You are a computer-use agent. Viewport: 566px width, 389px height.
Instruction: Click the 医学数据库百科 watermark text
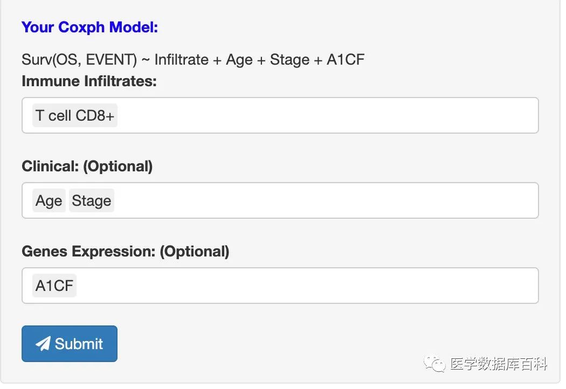coord(499,365)
